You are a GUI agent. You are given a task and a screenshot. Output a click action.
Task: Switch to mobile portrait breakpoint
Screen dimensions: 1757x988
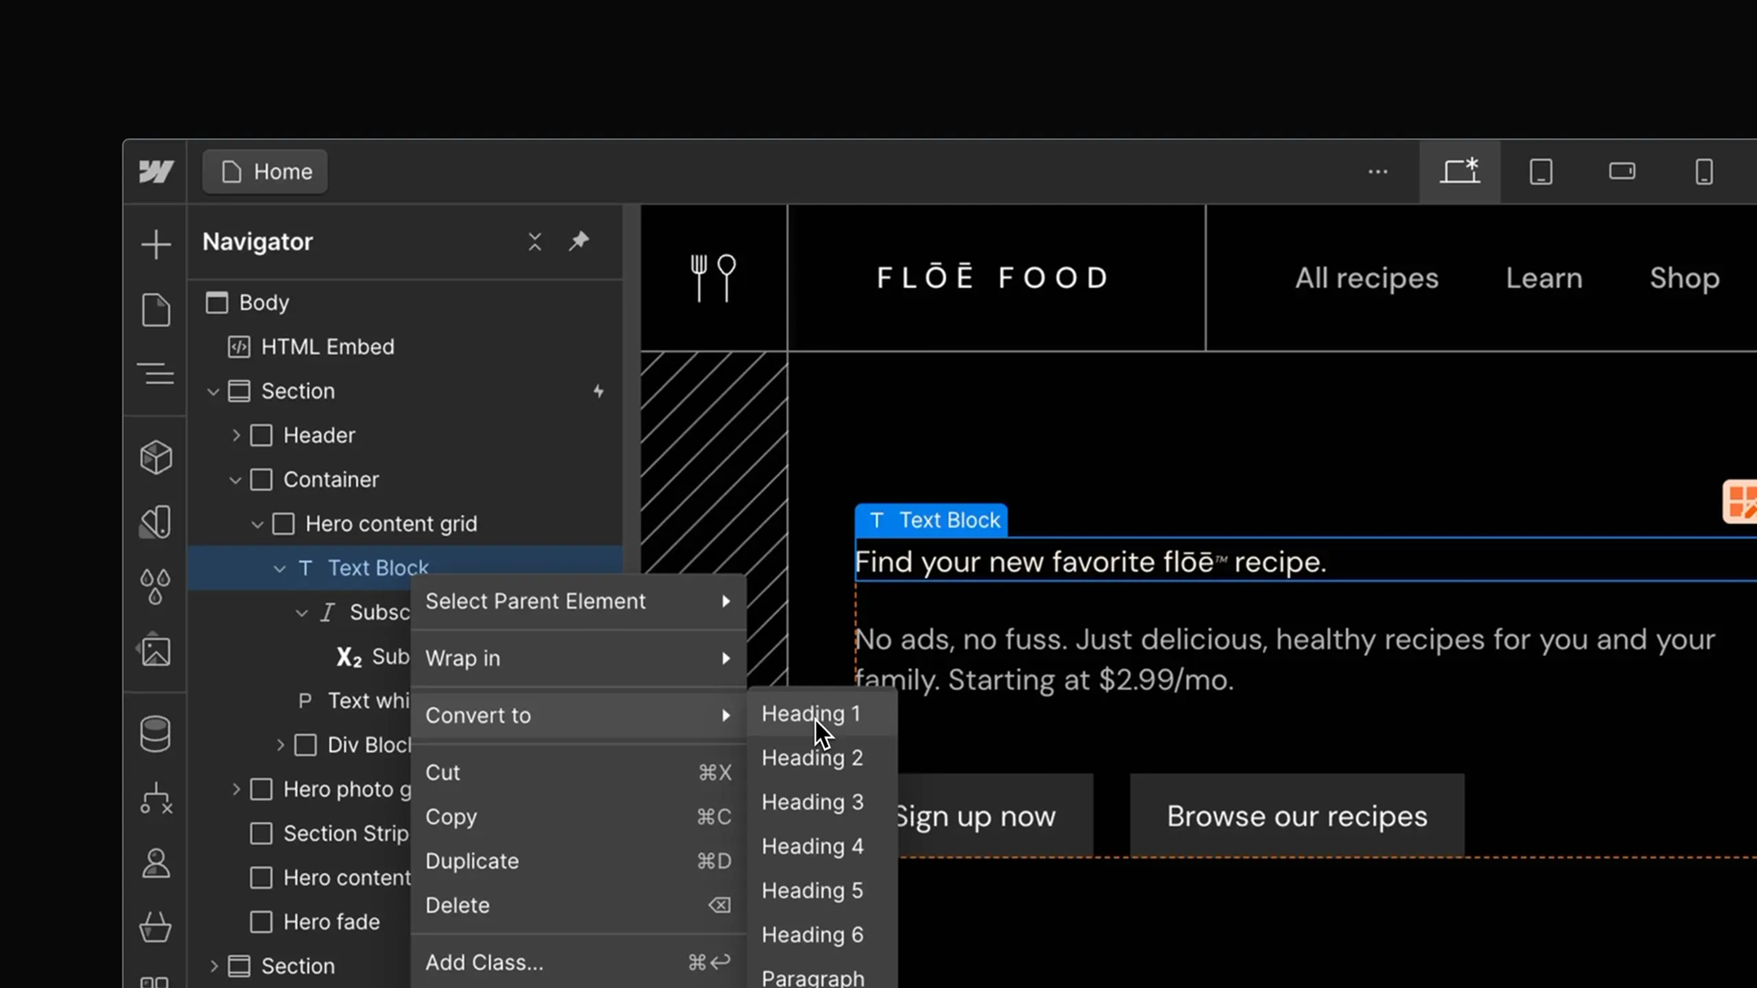point(1704,171)
